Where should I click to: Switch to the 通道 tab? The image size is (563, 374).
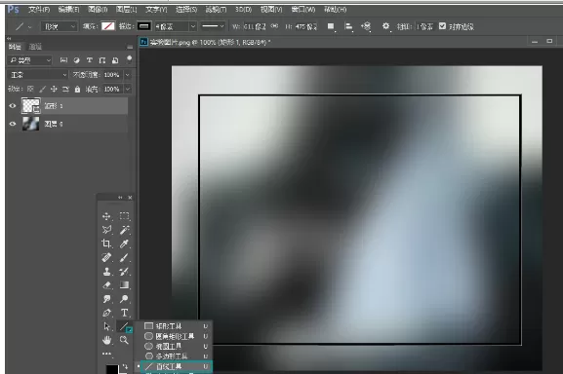pos(35,47)
